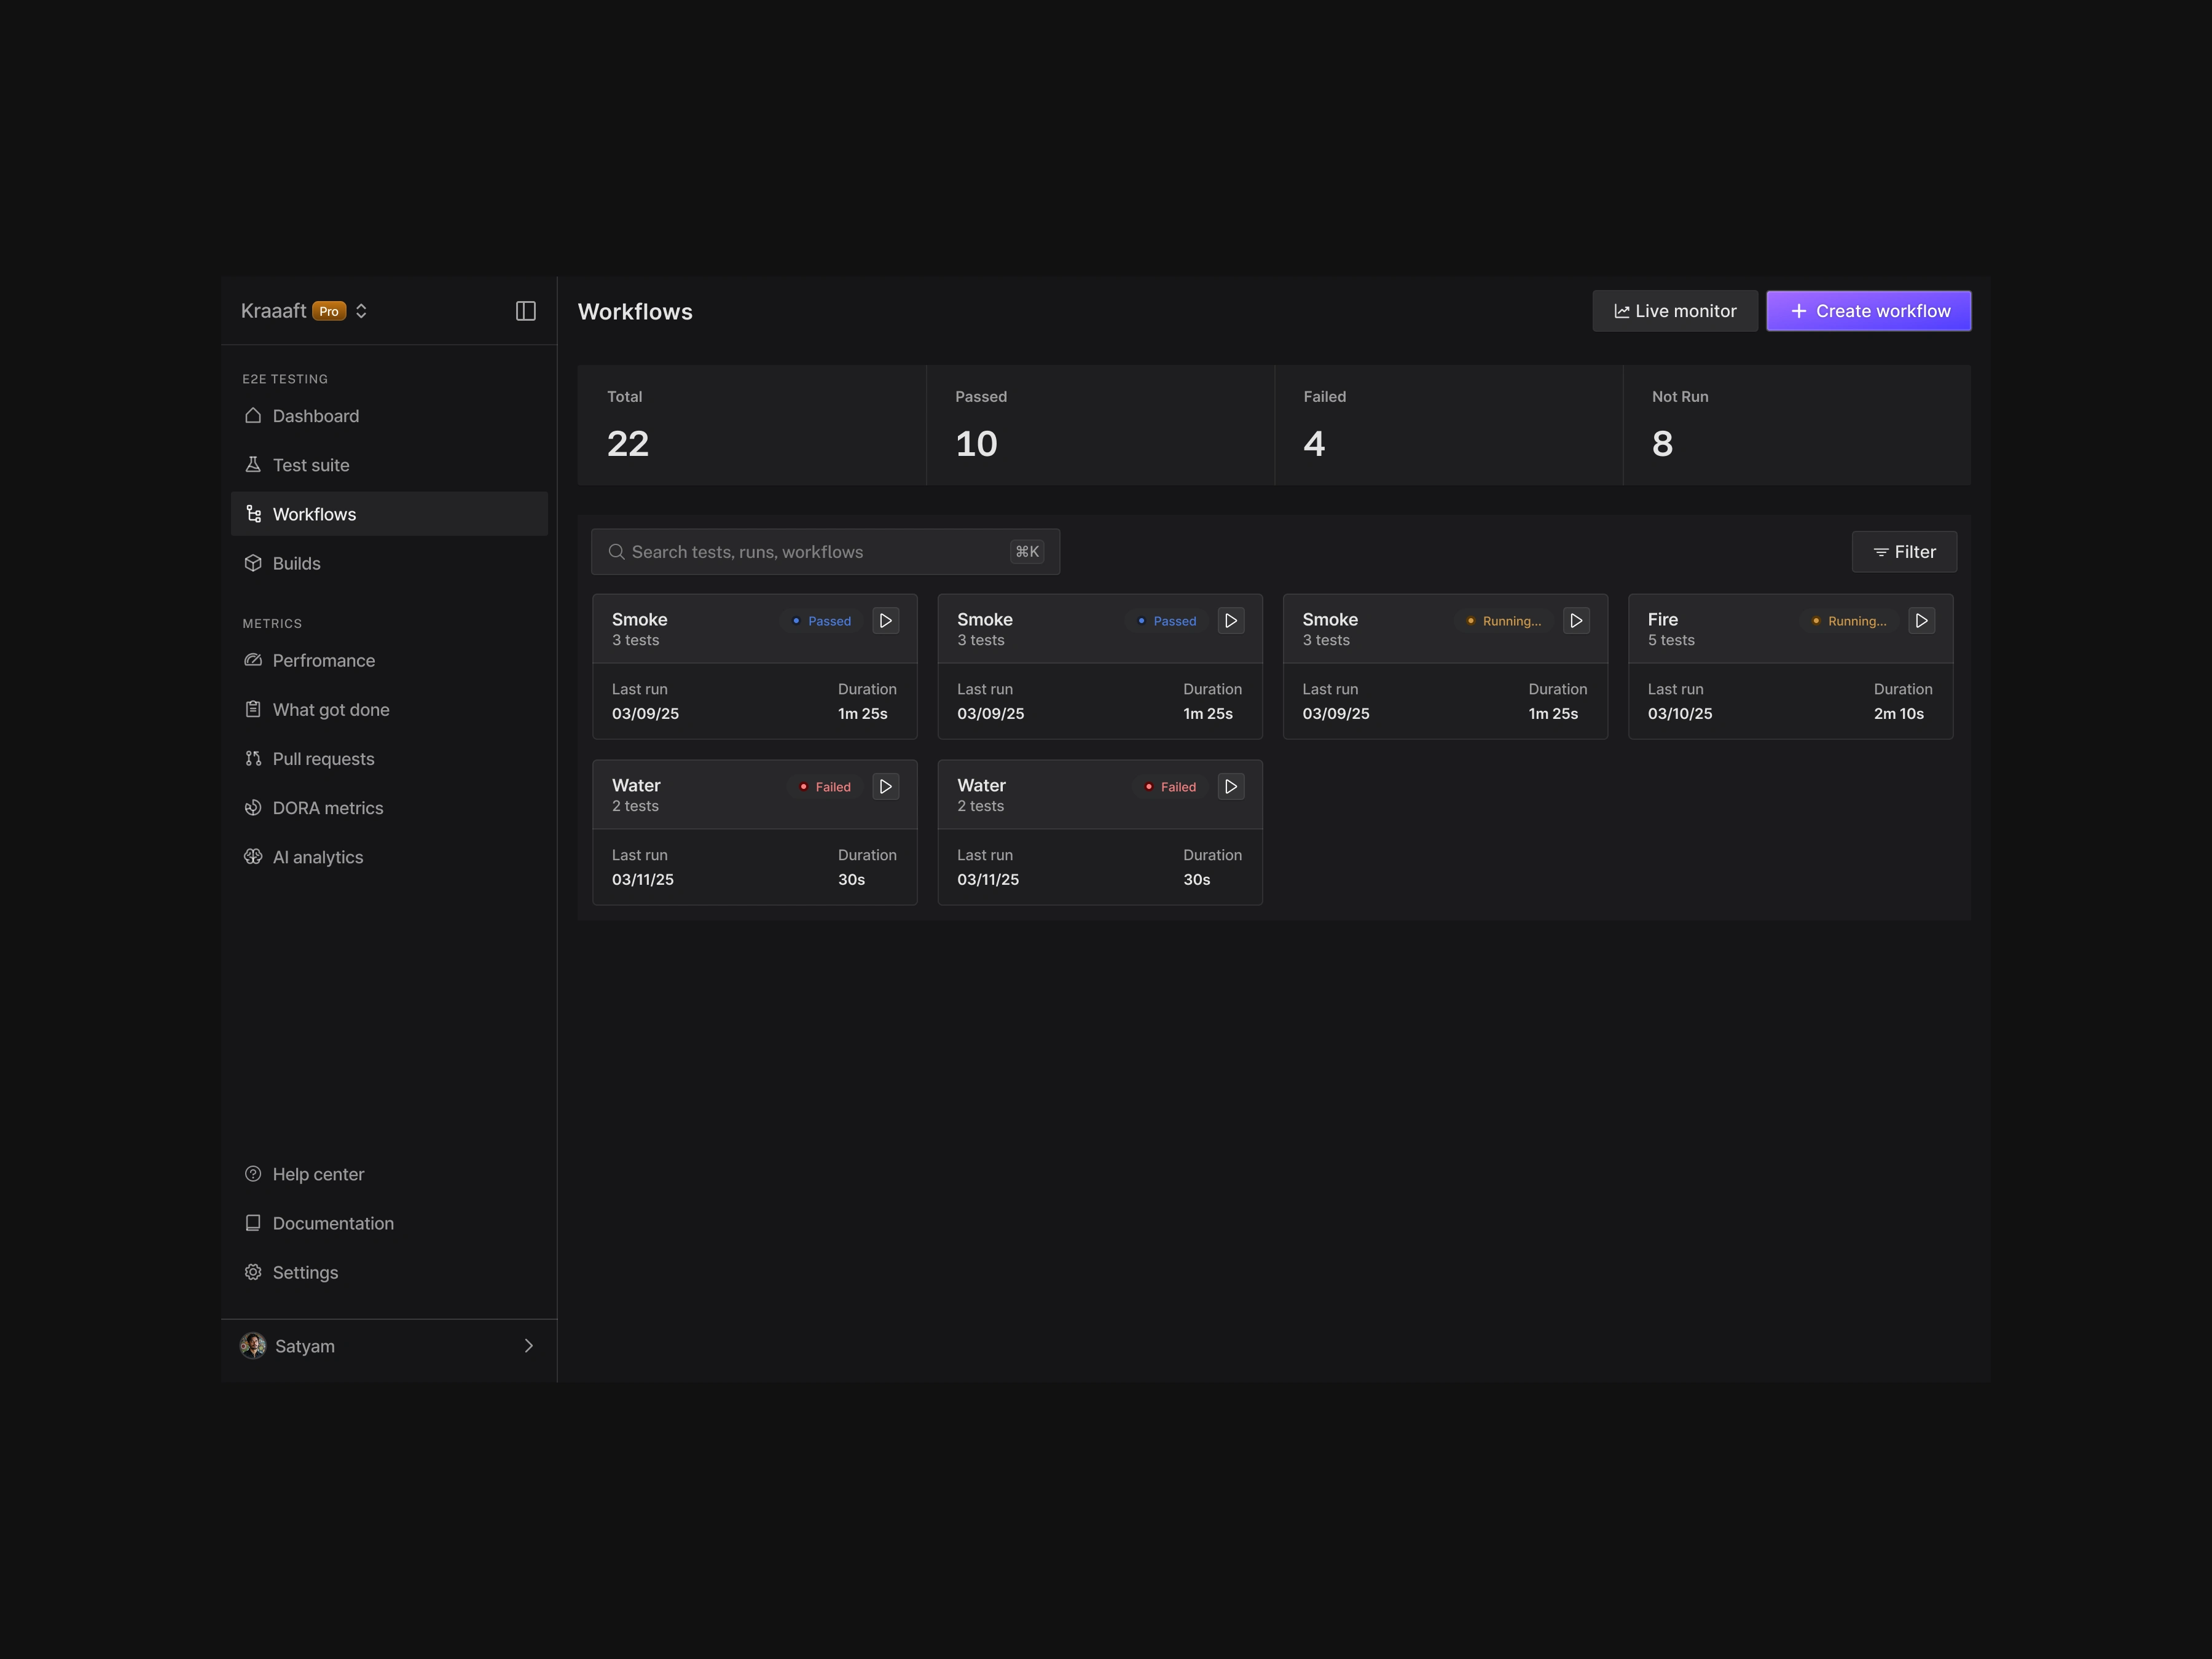Image resolution: width=2212 pixels, height=1659 pixels.
Task: Click the Pull requests branch icon
Action: point(253,759)
